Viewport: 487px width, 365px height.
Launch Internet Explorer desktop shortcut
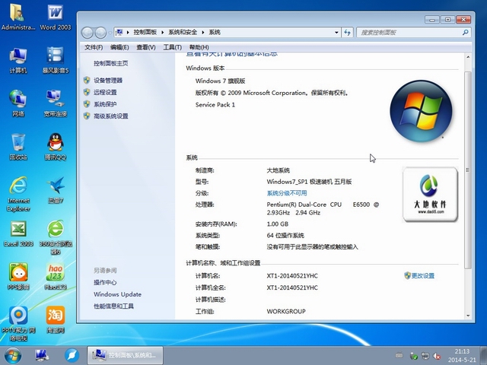[x=18, y=194]
